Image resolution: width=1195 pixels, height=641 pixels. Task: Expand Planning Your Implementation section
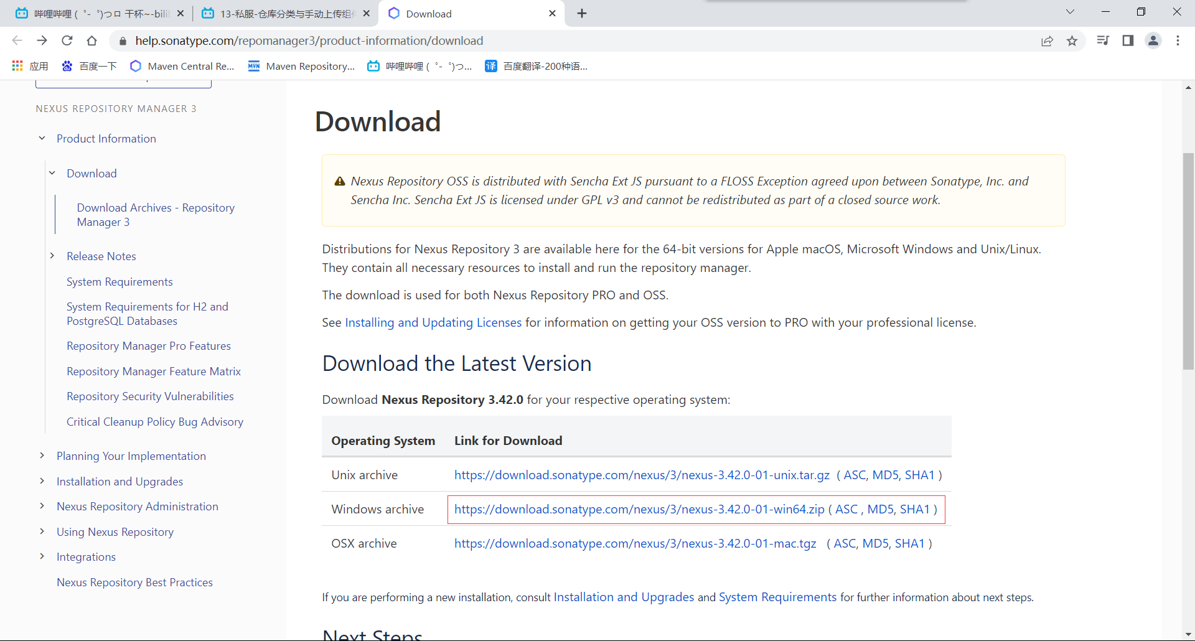click(x=42, y=456)
